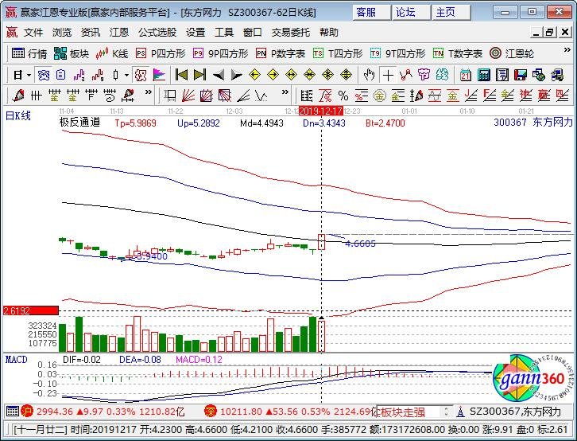Open the T四方形 tool
Screen dimensions: 577x441
pyautogui.click(x=338, y=54)
